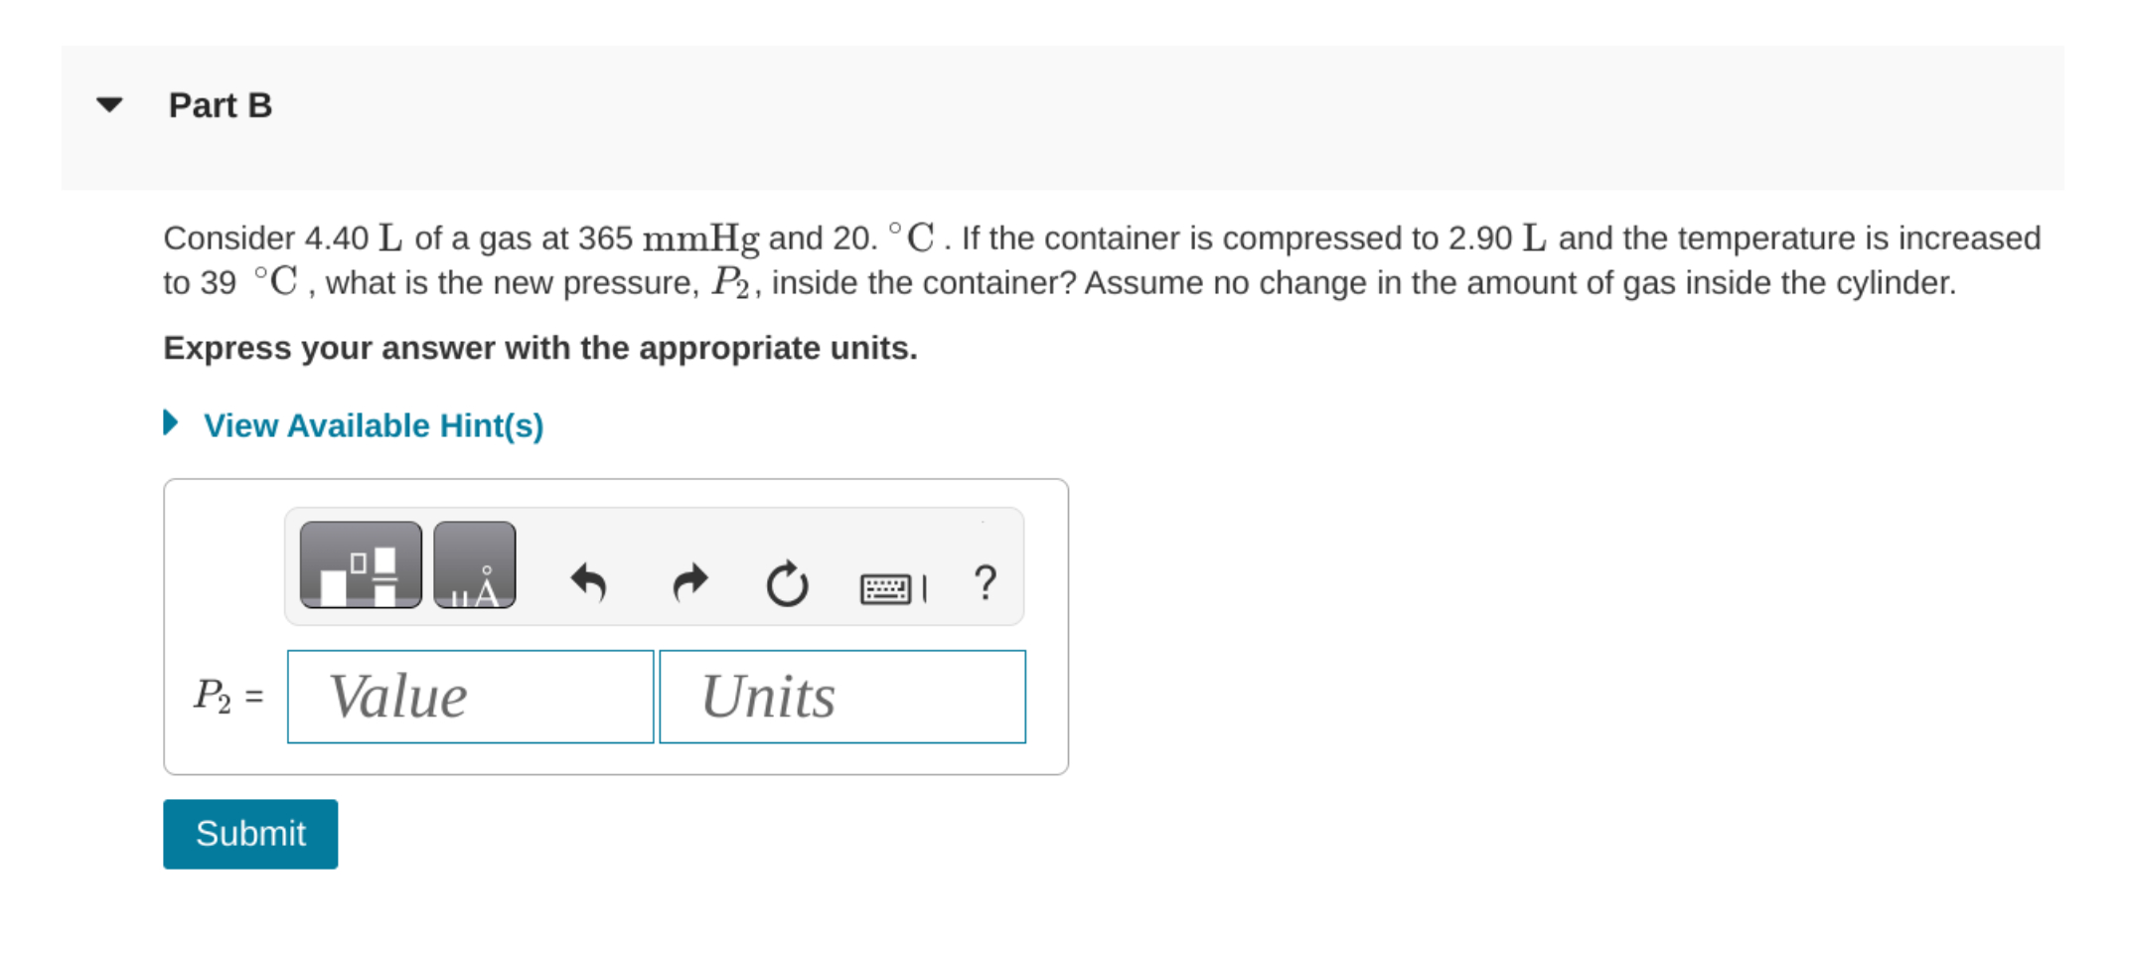This screenshot has height=958, width=2131.
Task: Select the P2 equals label
Action: point(227,696)
